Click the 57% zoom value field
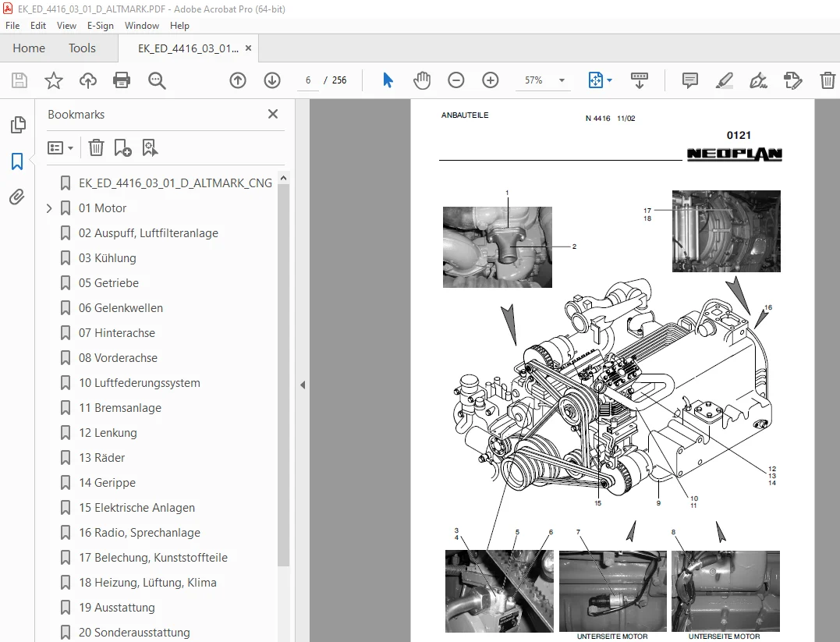Viewport: 840px width, 642px height. click(x=533, y=80)
